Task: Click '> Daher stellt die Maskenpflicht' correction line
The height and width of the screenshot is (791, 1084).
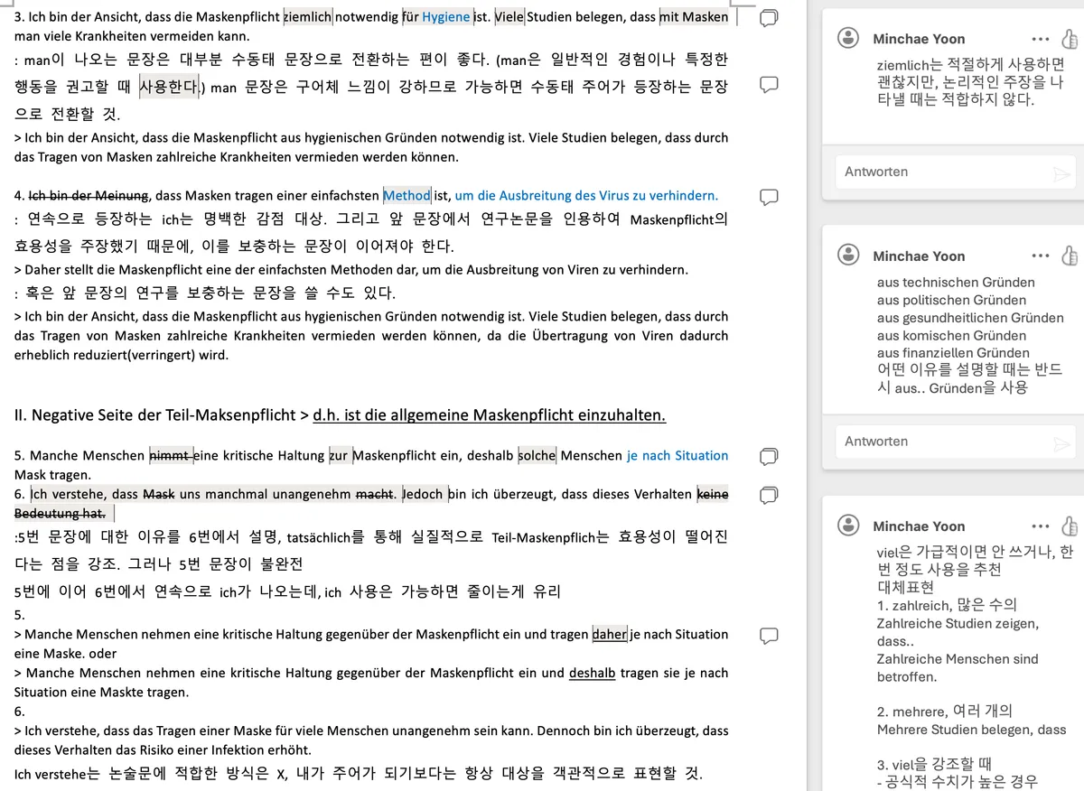Action: tap(351, 270)
